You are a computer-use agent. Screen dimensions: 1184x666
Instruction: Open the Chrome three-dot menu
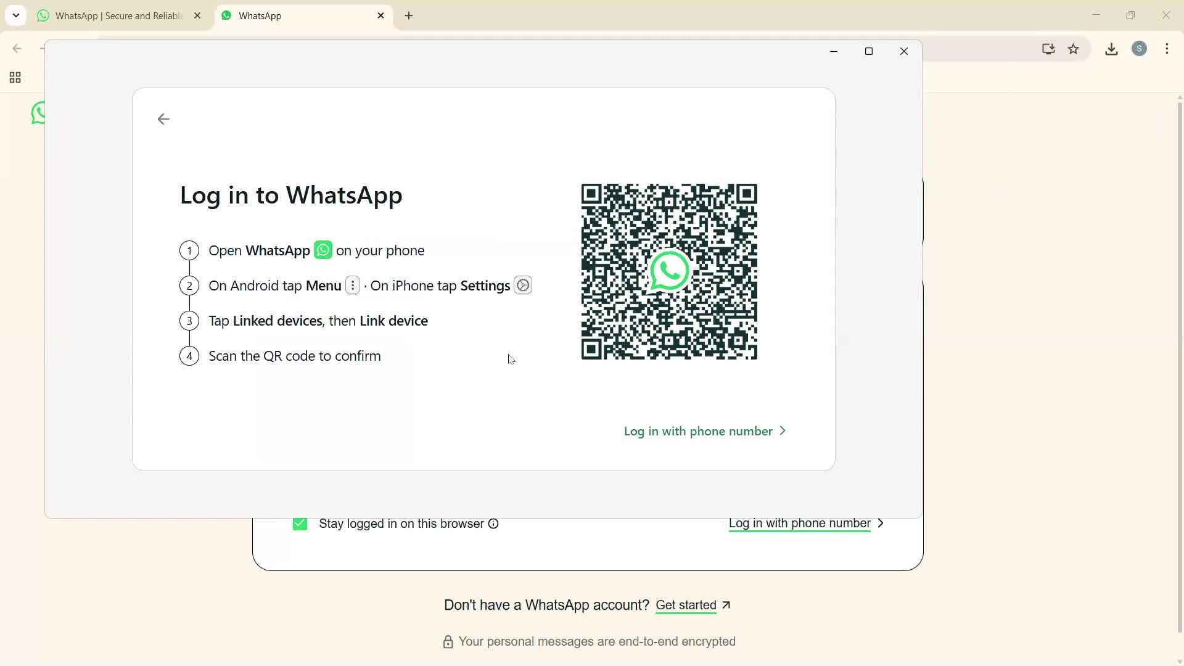pyautogui.click(x=1167, y=49)
